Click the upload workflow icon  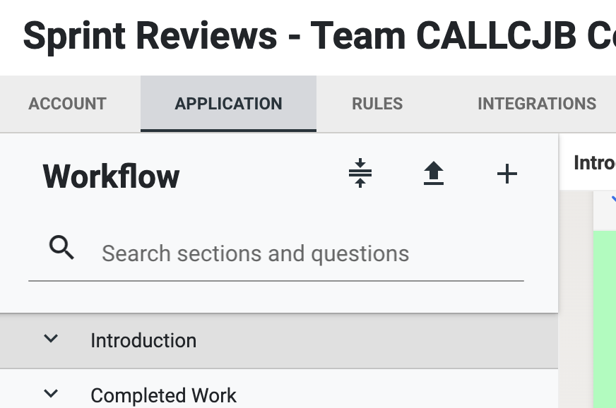[434, 174]
